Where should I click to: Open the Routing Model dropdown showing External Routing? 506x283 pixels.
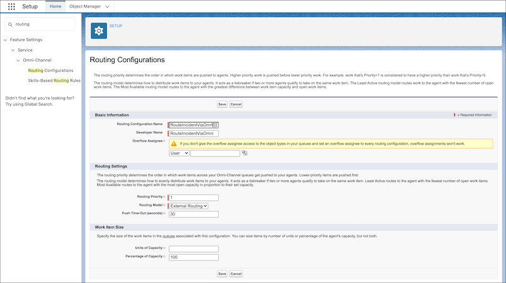click(188, 206)
